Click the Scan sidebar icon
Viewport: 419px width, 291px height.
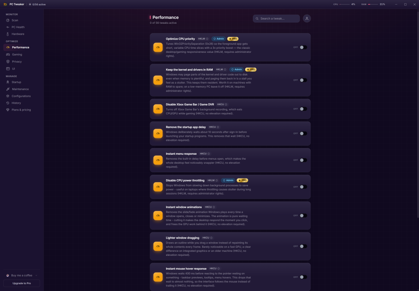click(x=8, y=20)
